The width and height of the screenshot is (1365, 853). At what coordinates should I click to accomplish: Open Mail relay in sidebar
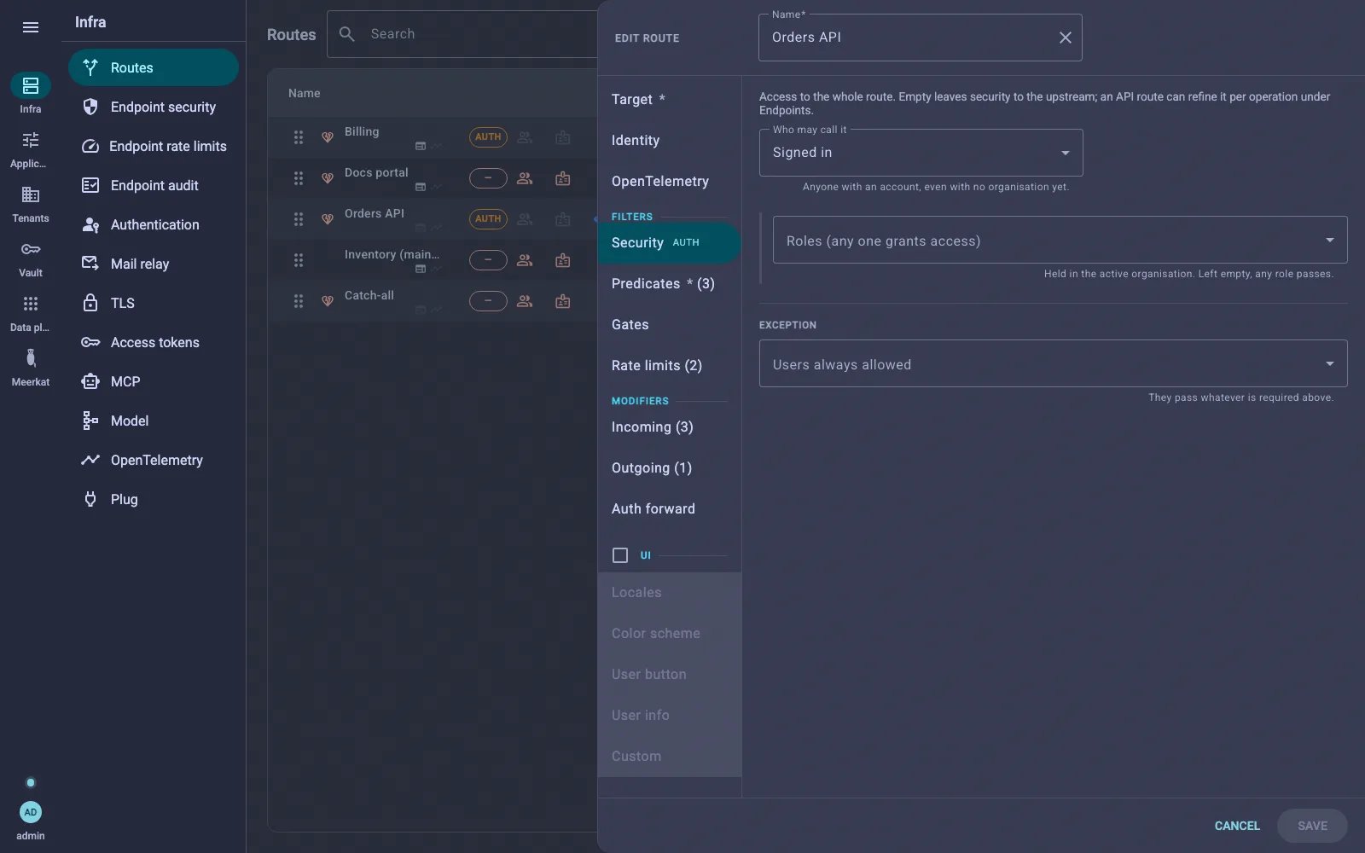point(154,264)
